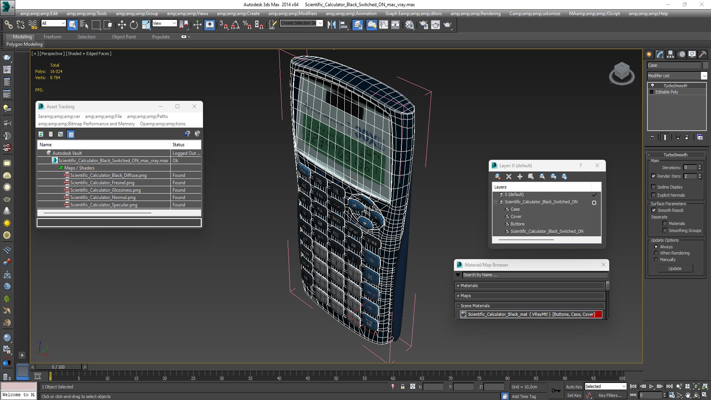Switch to the Freeform ribbon tab
Screen dimensions: 711x400
point(53,37)
